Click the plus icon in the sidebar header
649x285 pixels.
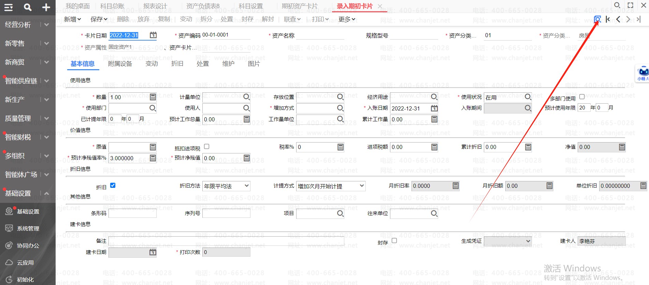[46, 7]
